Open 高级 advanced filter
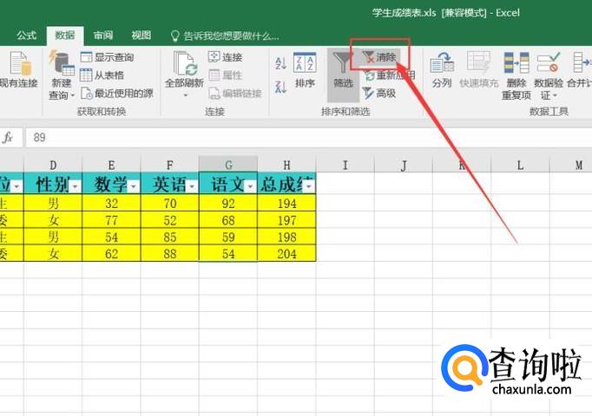Image resolution: width=592 pixels, height=416 pixels. coord(379,93)
